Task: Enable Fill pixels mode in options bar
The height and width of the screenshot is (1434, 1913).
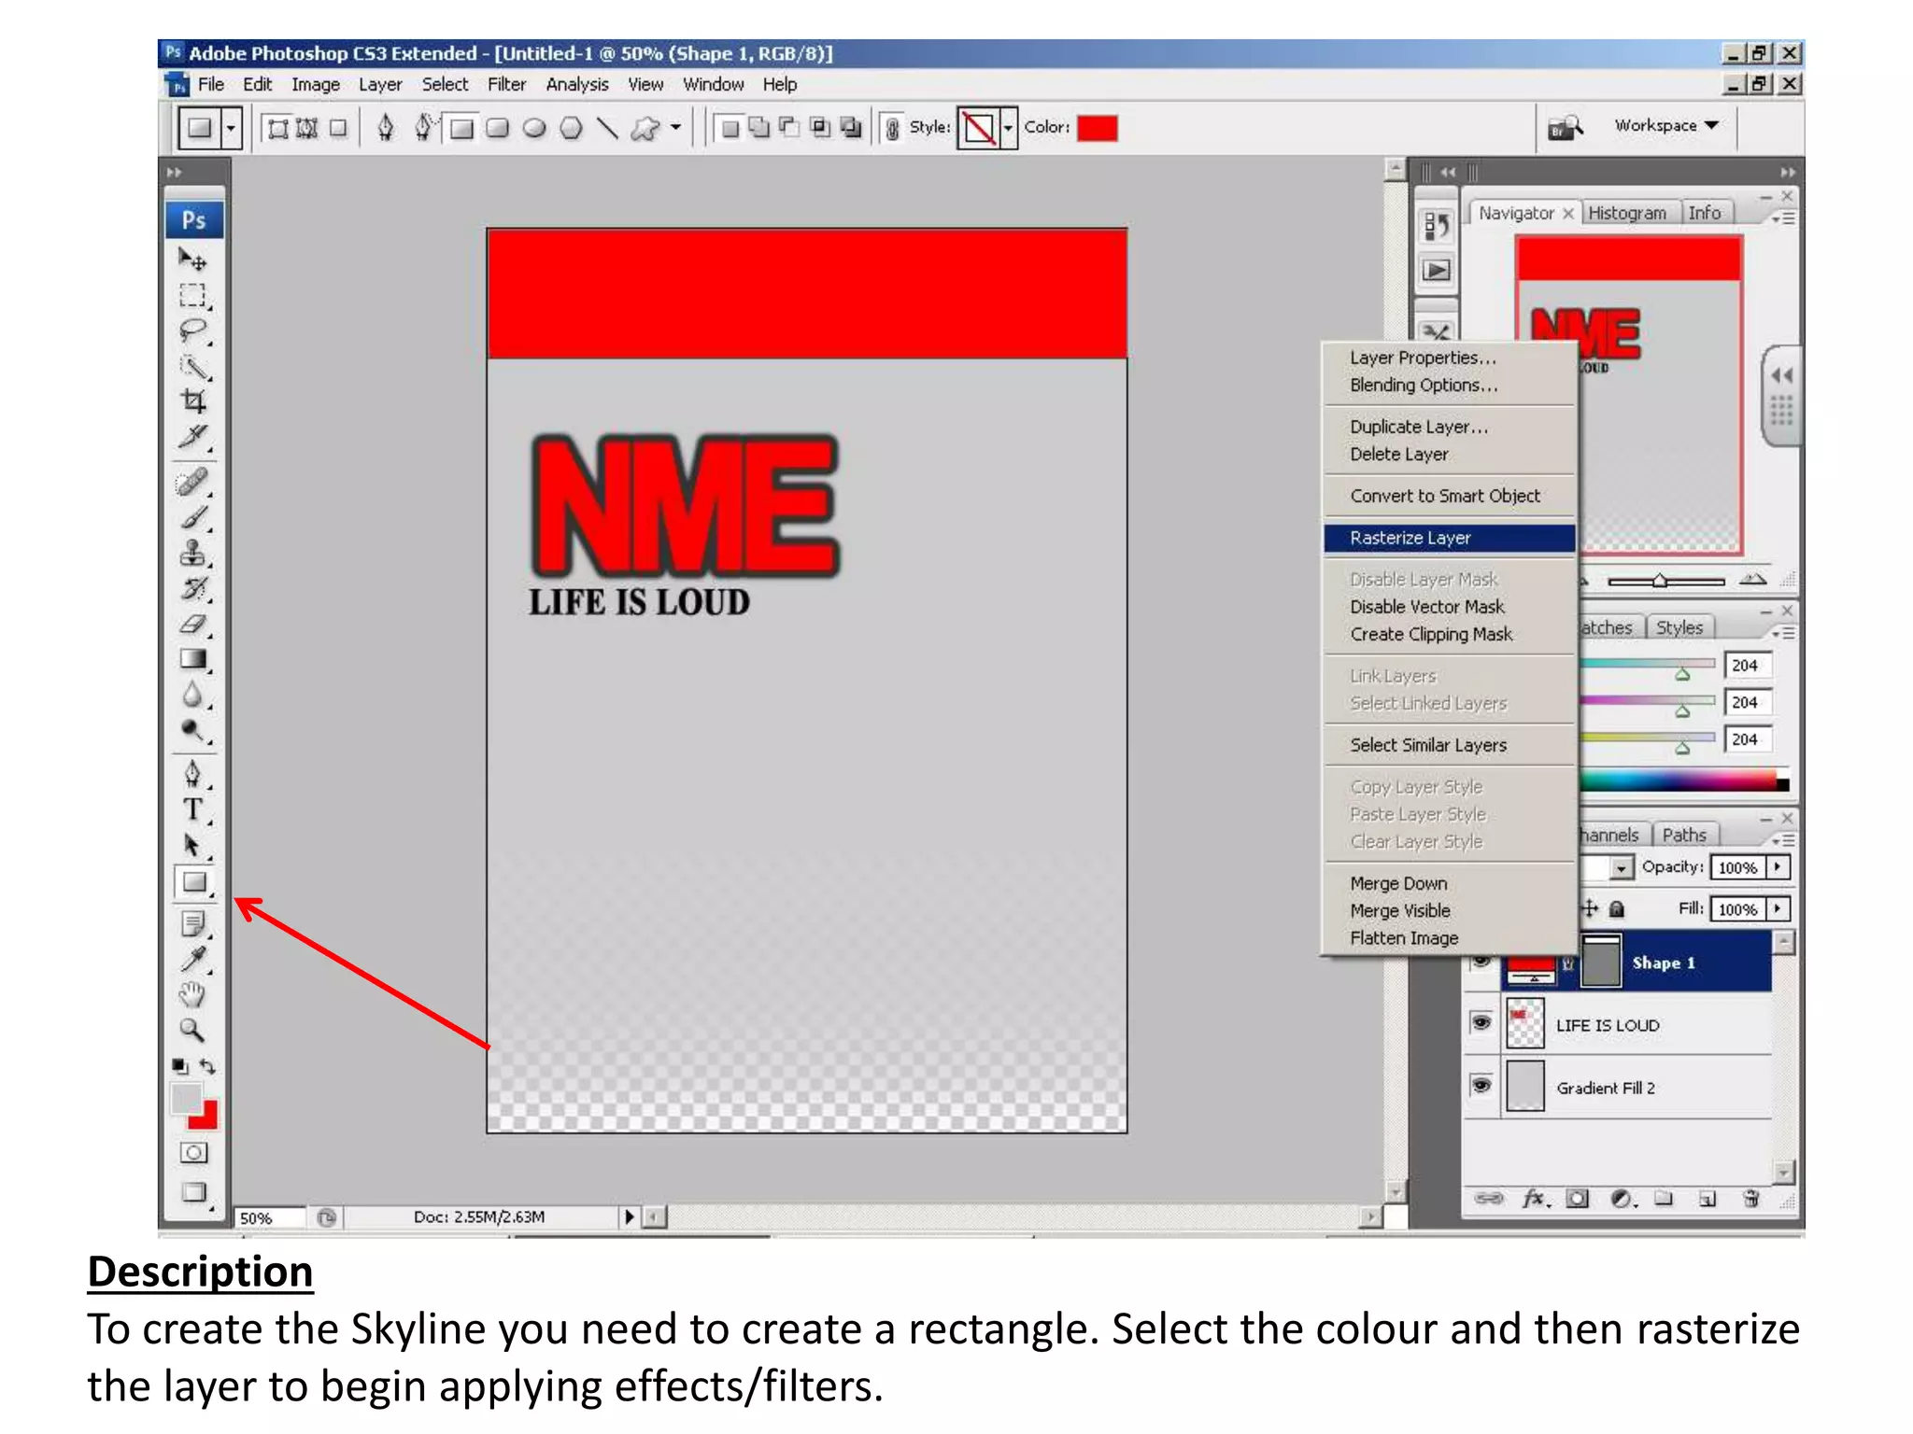Action: click(338, 128)
